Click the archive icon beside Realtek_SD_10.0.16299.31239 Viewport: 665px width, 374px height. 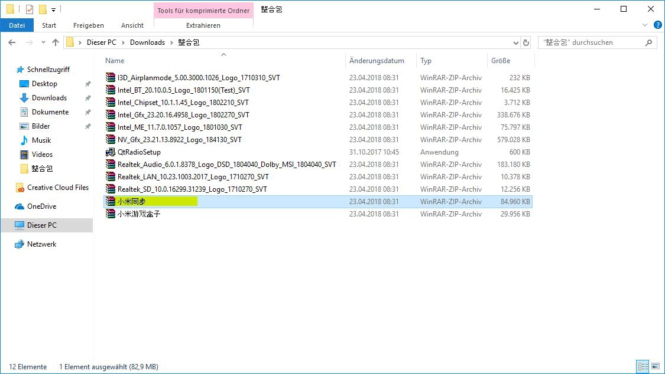(111, 189)
